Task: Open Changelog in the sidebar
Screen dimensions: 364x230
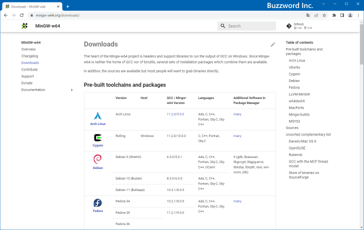Action: (x=29, y=56)
